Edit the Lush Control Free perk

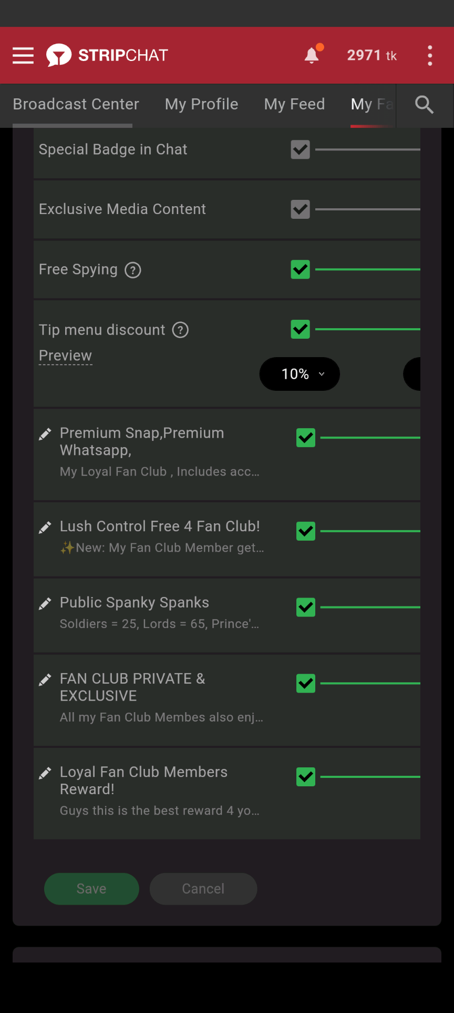[45, 528]
